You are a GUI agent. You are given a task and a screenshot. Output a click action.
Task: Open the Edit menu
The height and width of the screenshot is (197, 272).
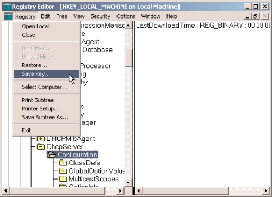[45, 16]
